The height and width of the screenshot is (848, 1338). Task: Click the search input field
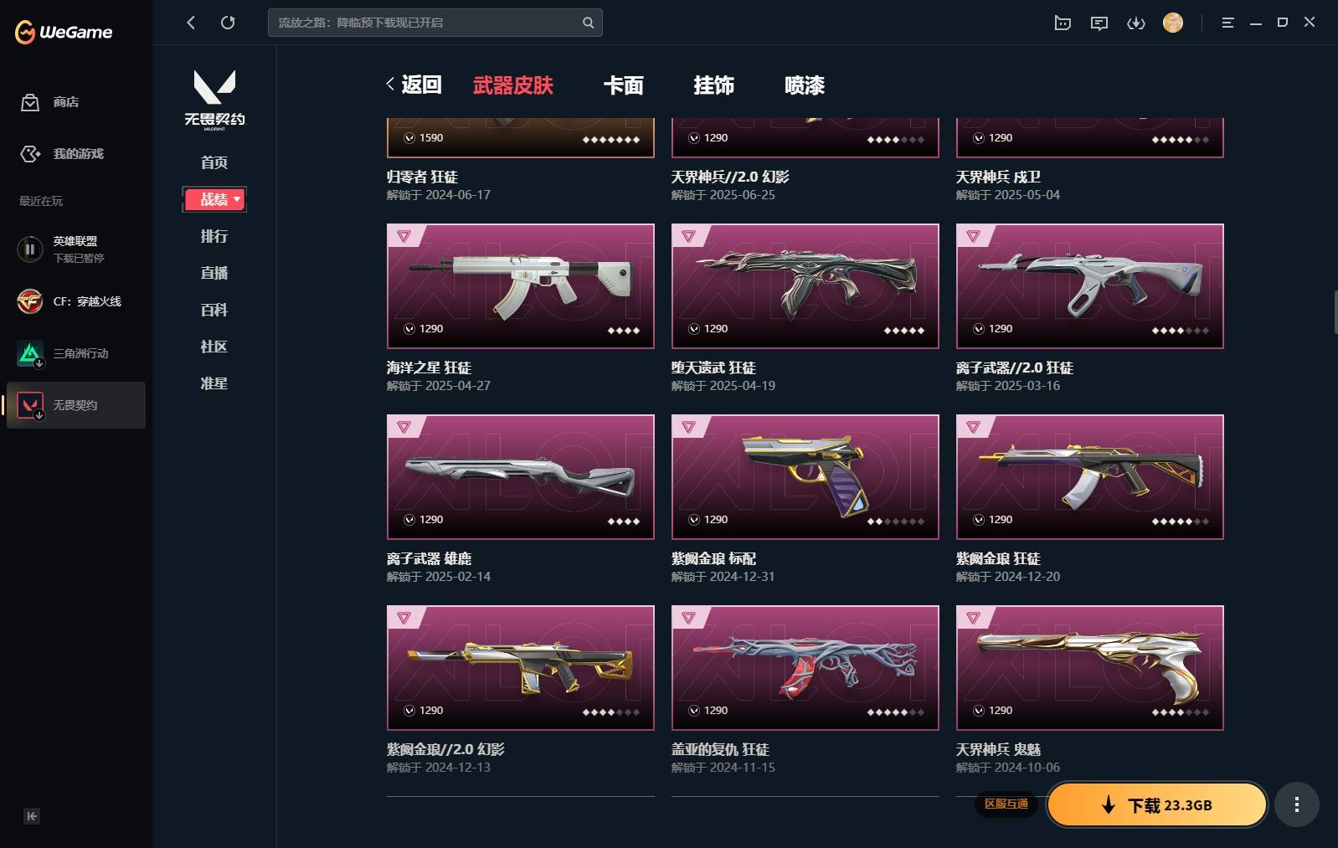[x=427, y=23]
